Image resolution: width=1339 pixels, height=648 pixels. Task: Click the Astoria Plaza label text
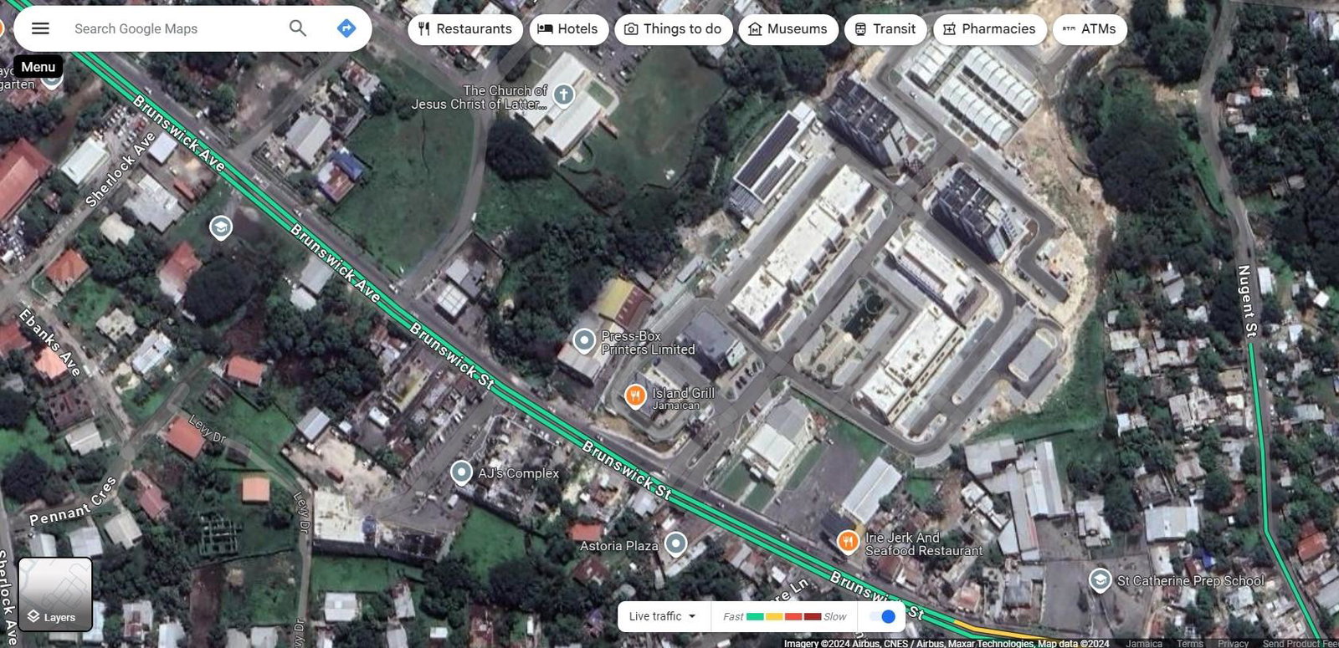(619, 546)
